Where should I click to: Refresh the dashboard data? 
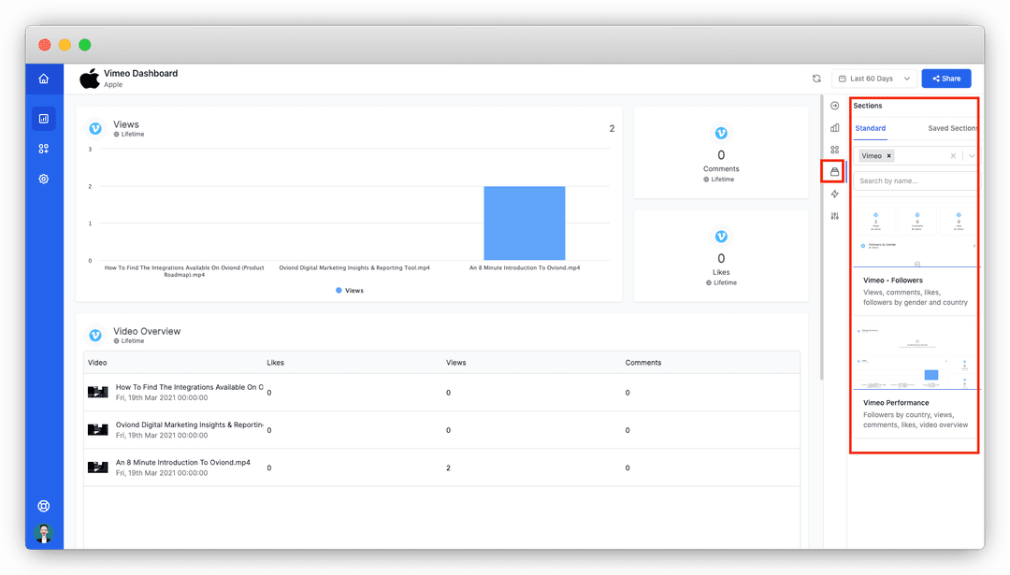pos(816,79)
